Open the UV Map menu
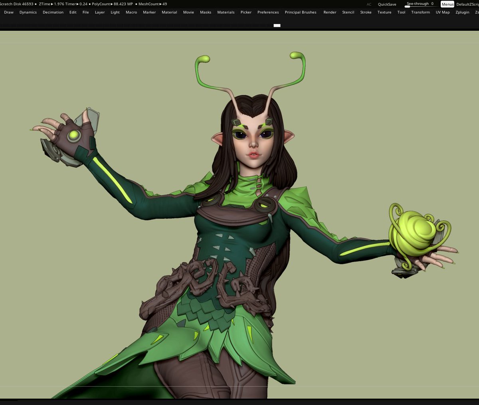479x405 pixels. coord(443,12)
